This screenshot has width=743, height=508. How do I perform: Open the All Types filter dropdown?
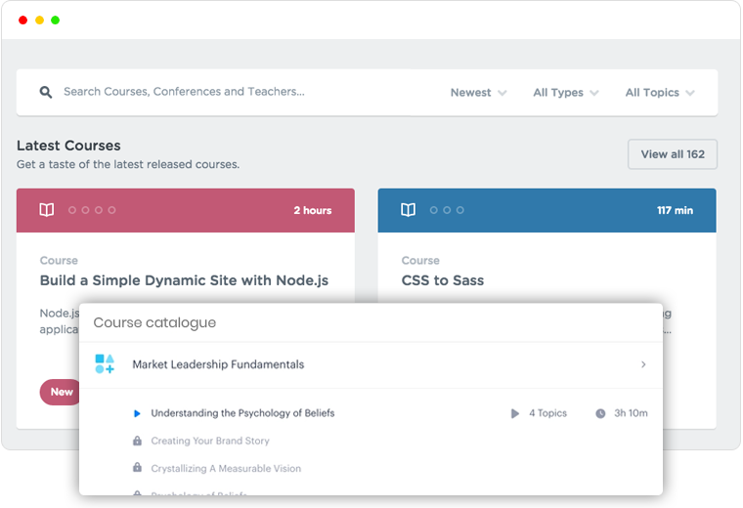[566, 93]
